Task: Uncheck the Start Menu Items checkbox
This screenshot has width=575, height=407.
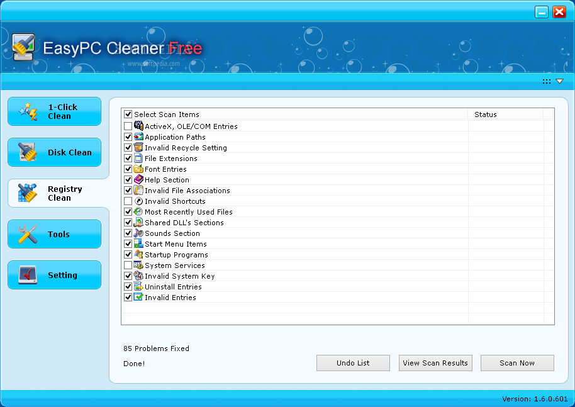Action: click(128, 243)
